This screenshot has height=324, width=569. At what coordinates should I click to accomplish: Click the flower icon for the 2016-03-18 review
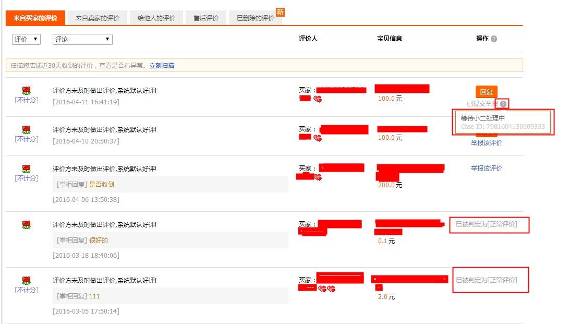[26, 225]
